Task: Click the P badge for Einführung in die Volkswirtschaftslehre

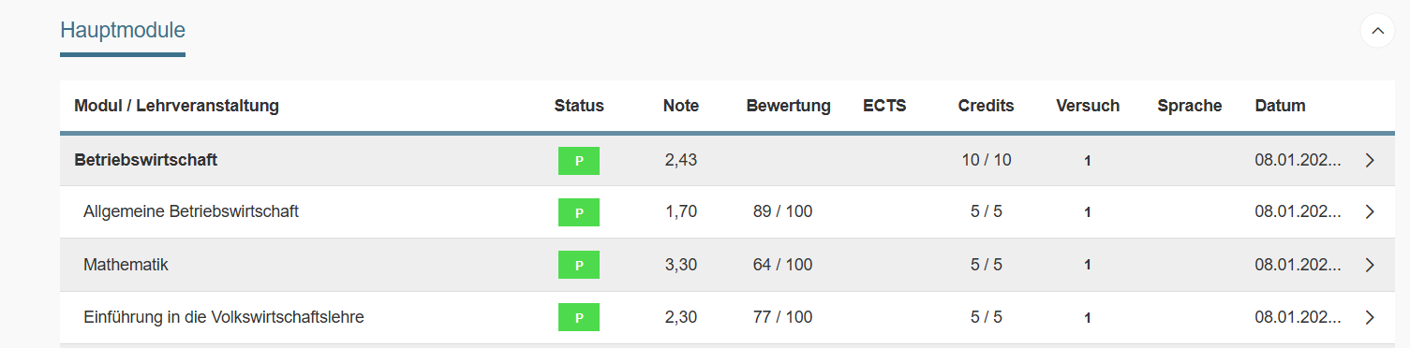Action: [579, 317]
